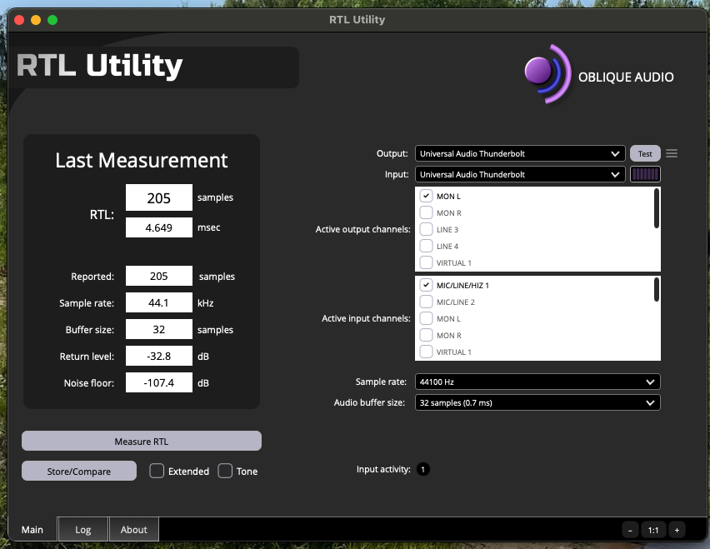Click the Input activity channel 1 indicator

423,469
